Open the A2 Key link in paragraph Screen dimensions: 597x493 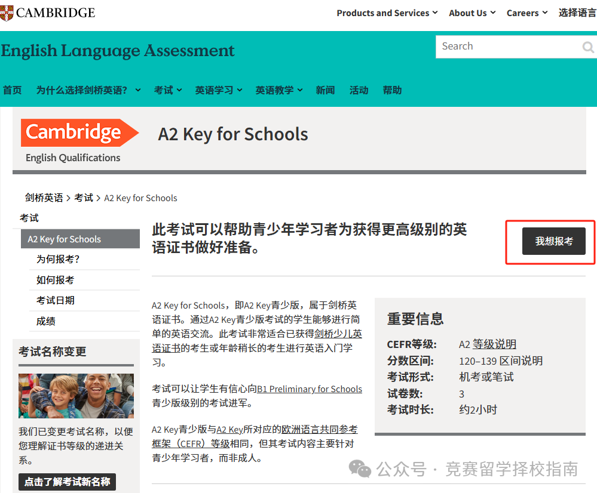(x=229, y=430)
